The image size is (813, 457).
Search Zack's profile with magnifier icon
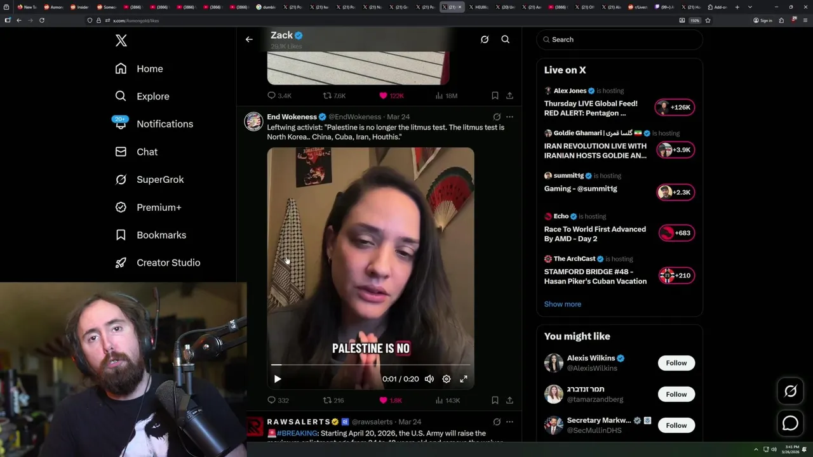506,39
